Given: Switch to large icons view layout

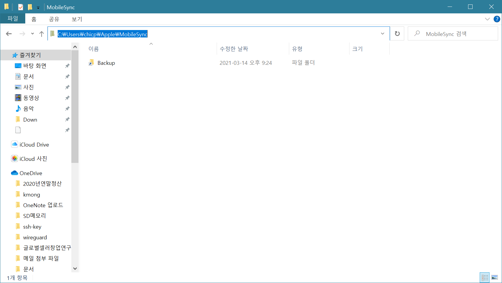Looking at the screenshot, I should coord(495,278).
